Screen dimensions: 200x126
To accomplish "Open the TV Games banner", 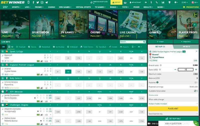I will (x=73, y=24).
